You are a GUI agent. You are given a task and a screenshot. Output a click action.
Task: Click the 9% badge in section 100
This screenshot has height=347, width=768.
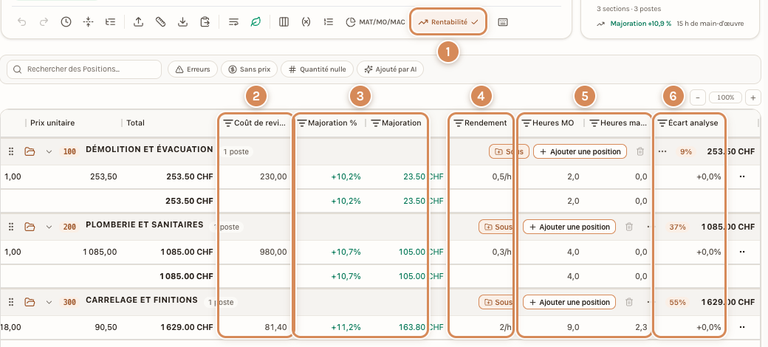click(x=686, y=152)
